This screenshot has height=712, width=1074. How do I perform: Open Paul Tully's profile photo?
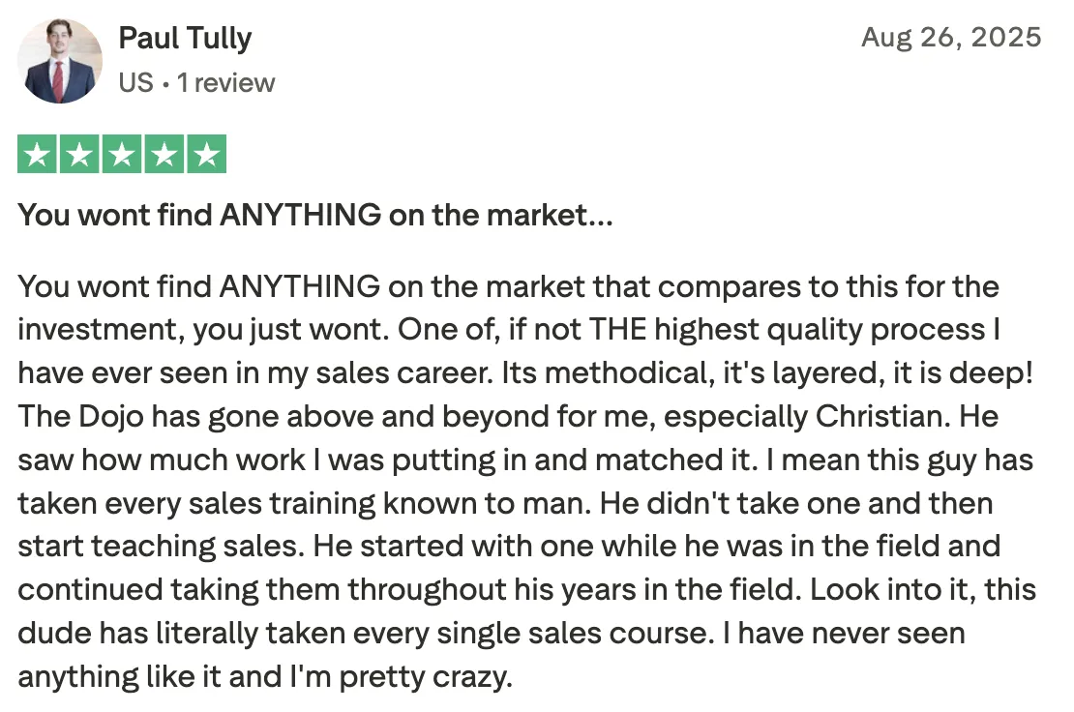(60, 61)
